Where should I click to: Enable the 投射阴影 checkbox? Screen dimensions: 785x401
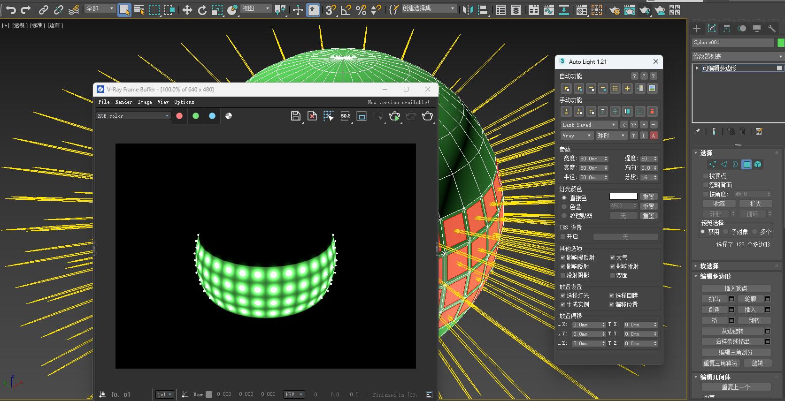pyautogui.click(x=563, y=275)
